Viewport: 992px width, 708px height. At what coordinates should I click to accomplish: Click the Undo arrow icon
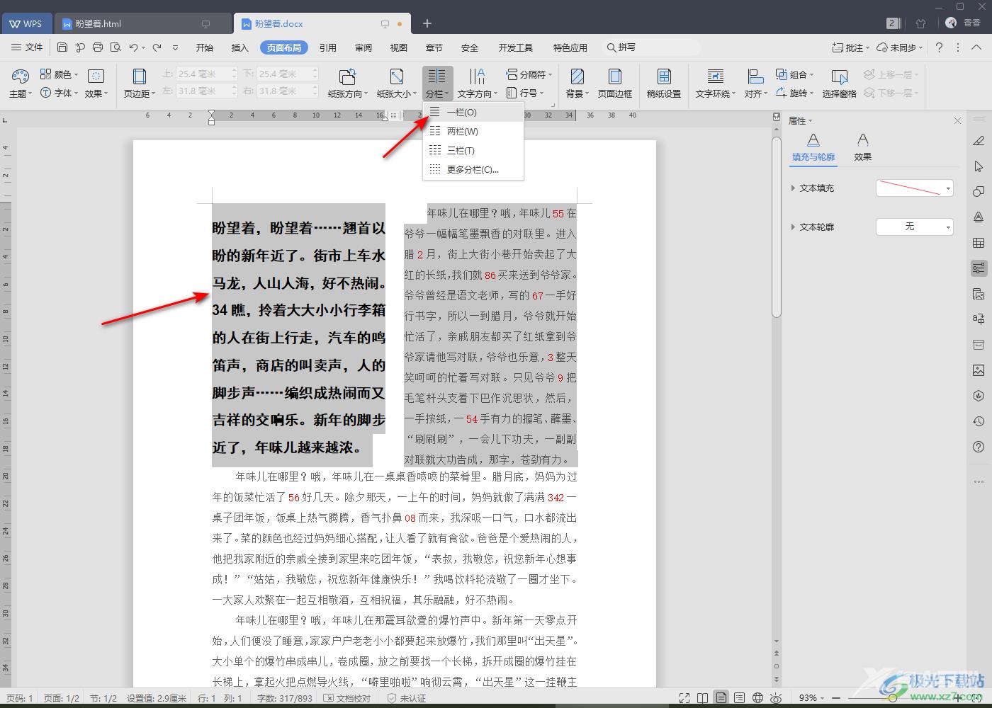(133, 47)
